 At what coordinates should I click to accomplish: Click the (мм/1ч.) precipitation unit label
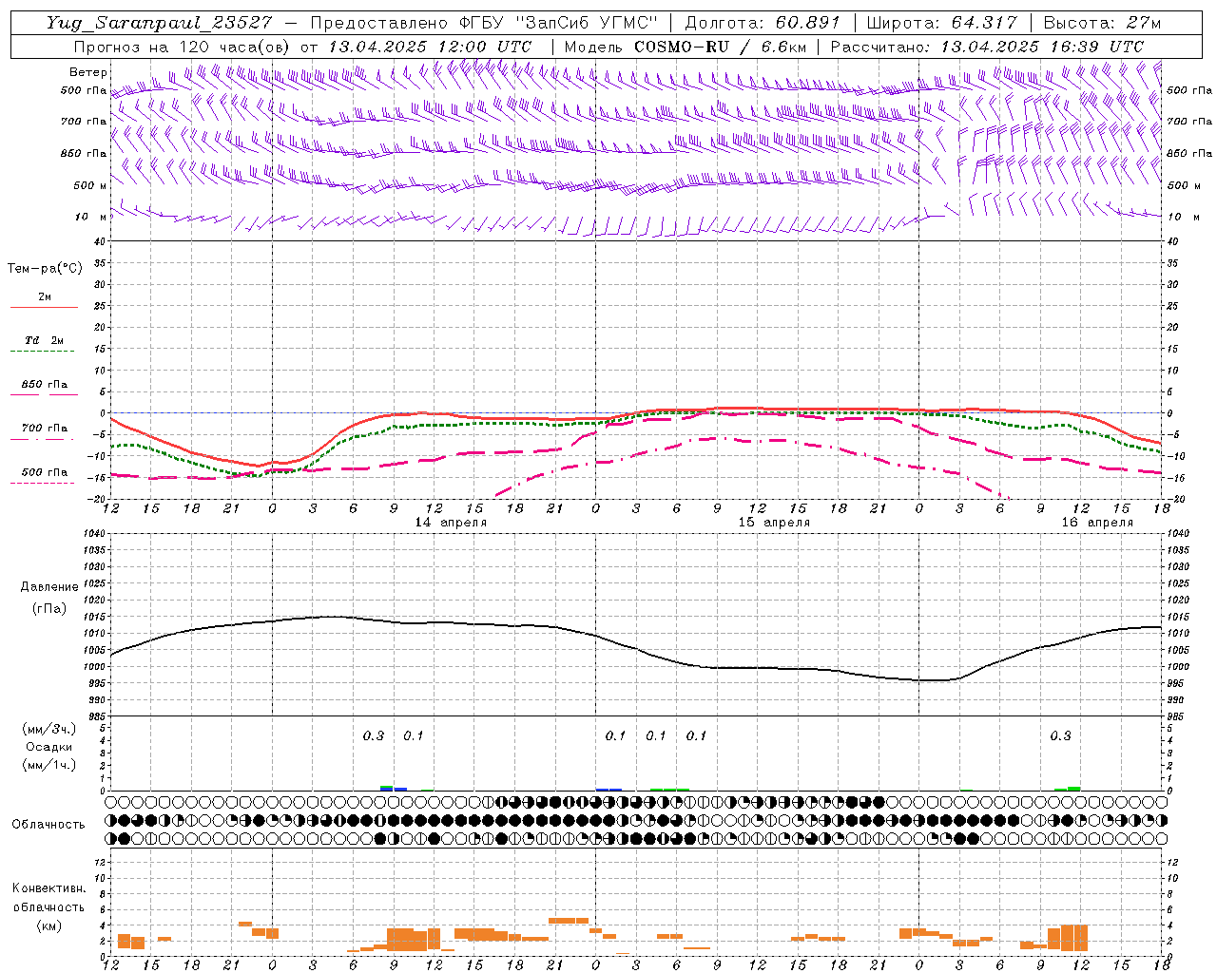[48, 765]
